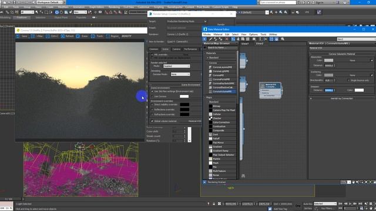Click the zoom magnifier icon in Slate toolbar
Image resolution: width=376 pixels, height=211 pixels.
pos(283,39)
